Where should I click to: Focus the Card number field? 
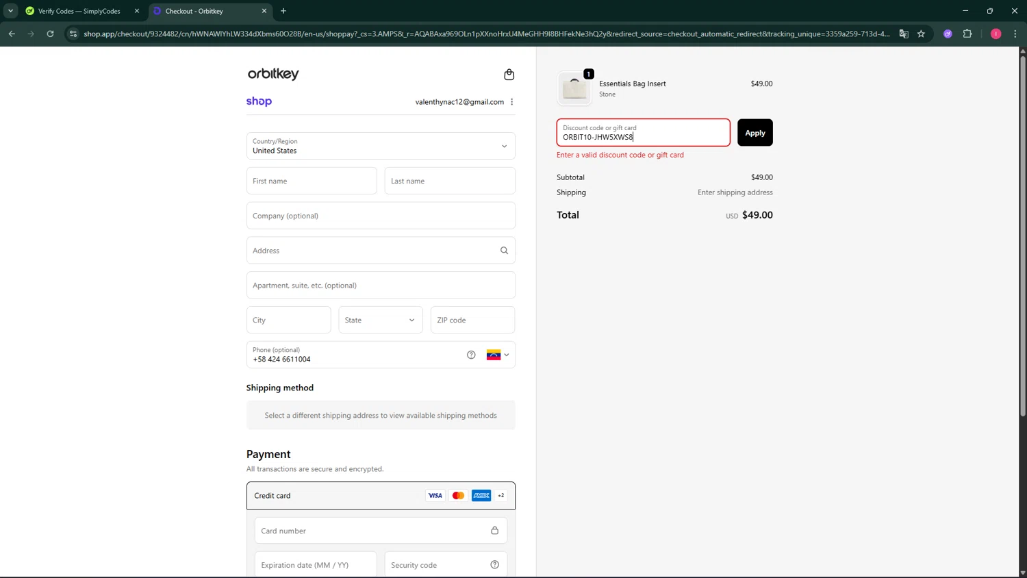[381, 531]
